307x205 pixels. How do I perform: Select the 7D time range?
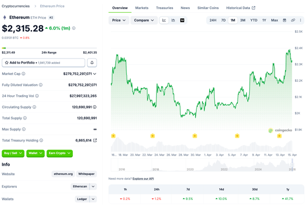[x=223, y=20]
